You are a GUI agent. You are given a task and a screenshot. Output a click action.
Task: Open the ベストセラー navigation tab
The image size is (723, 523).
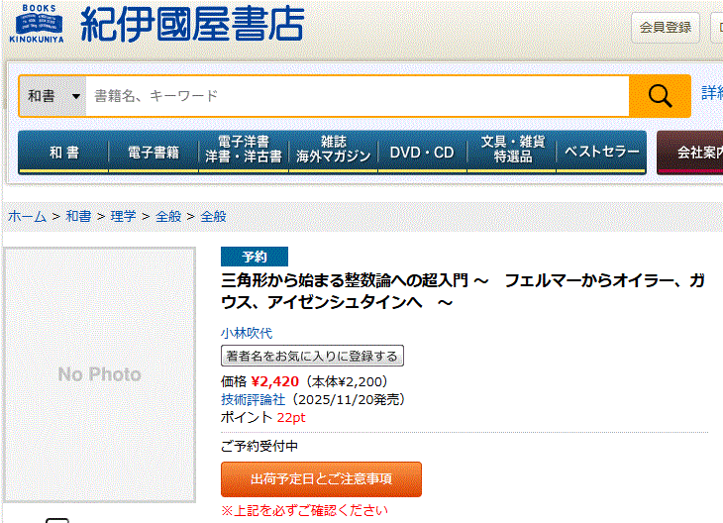click(601, 153)
